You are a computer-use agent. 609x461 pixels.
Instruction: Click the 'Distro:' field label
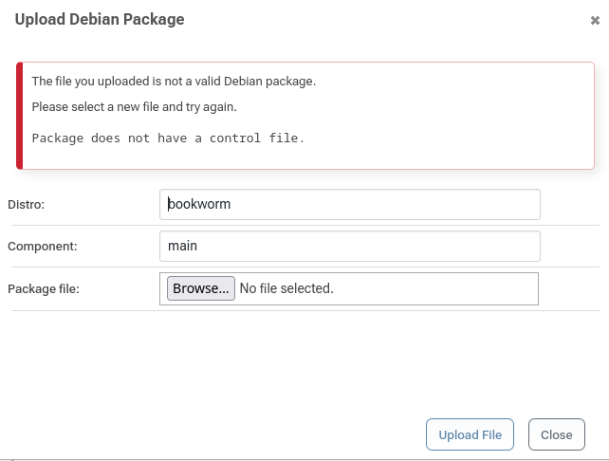pyautogui.click(x=27, y=204)
